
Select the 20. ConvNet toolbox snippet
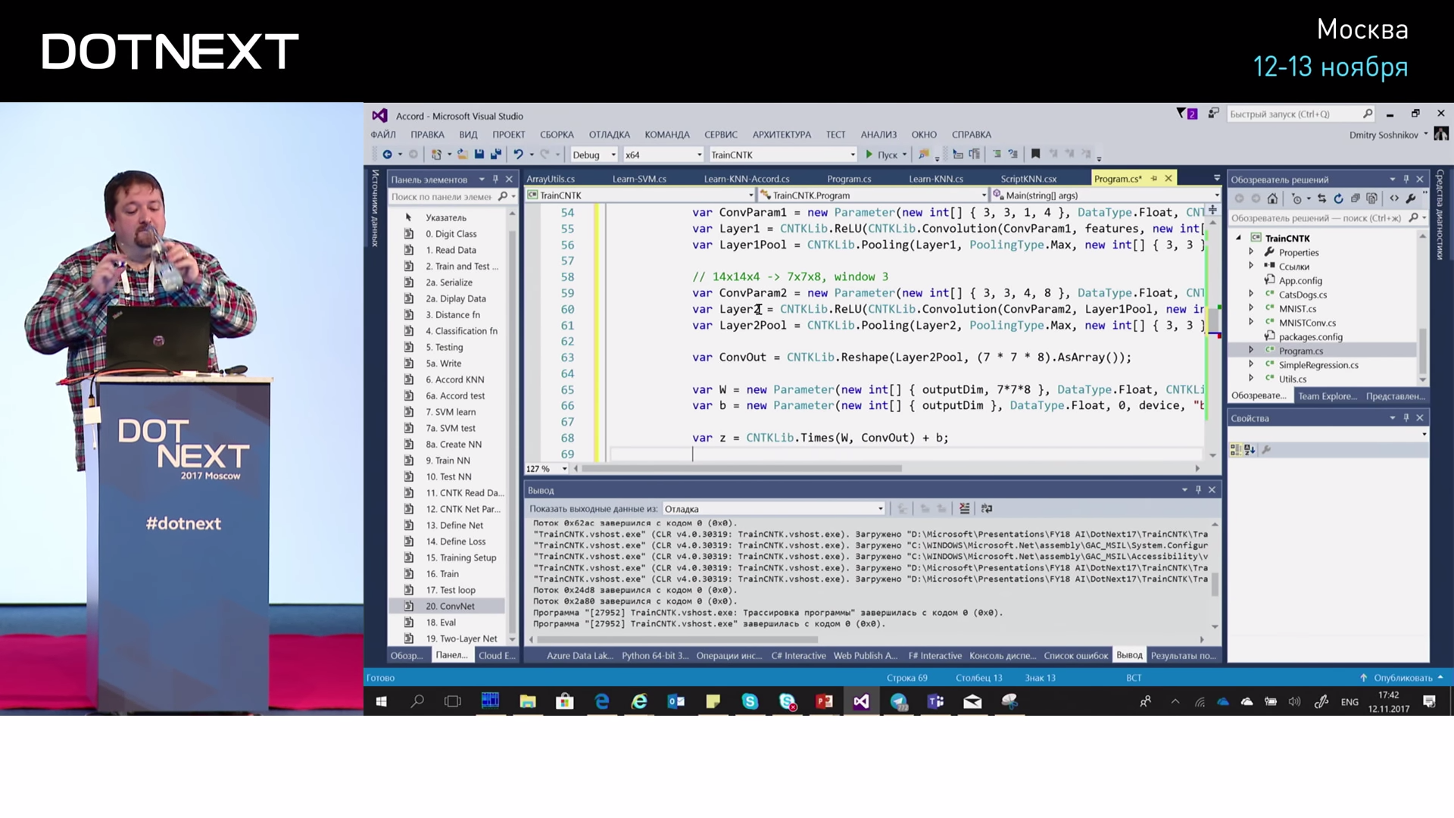[447, 607]
